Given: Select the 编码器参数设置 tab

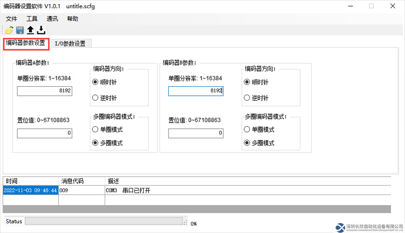Looking at the screenshot, I should [x=26, y=43].
